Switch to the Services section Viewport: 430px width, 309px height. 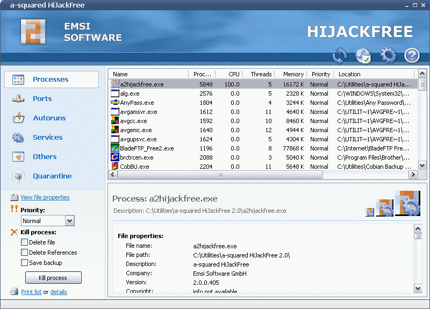[48, 138]
